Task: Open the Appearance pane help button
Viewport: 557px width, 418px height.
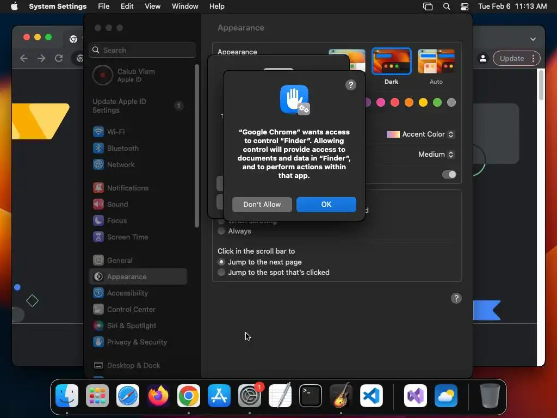Action: (456, 298)
